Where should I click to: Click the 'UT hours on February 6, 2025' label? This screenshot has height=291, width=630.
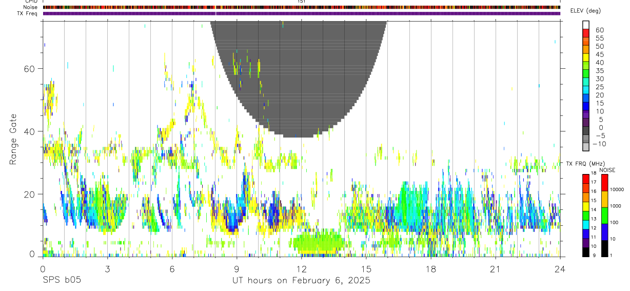click(302, 281)
